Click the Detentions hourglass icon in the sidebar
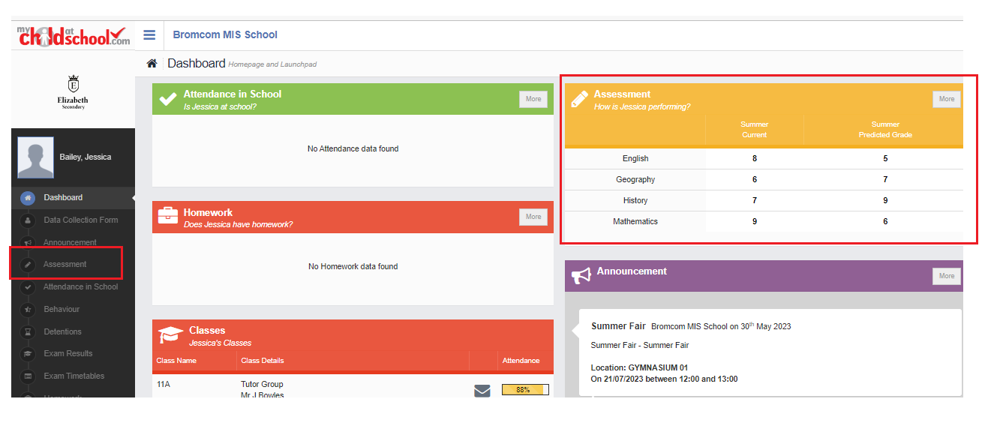This screenshot has width=1003, height=438. pyautogui.click(x=28, y=331)
